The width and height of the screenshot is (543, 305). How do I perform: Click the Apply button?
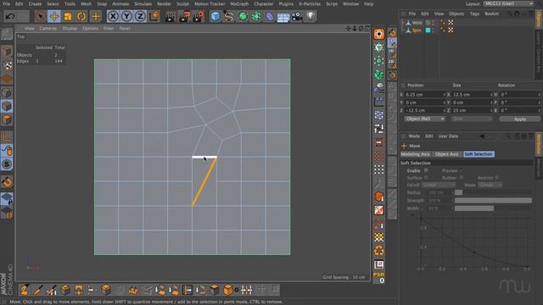coord(520,119)
